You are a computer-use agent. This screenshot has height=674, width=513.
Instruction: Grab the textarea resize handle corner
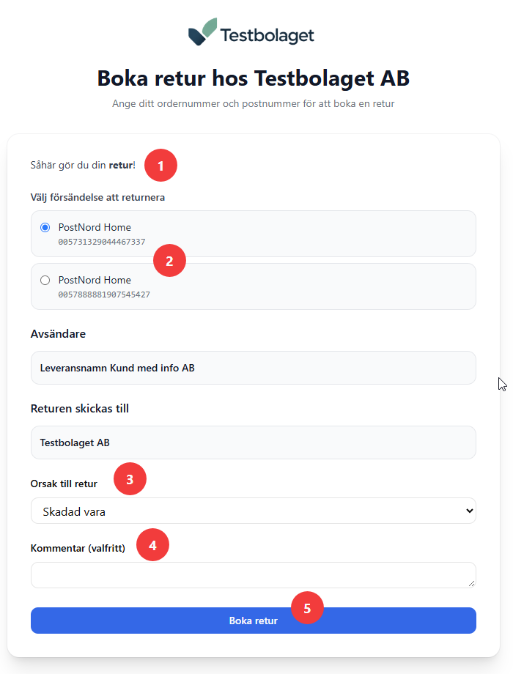471,583
